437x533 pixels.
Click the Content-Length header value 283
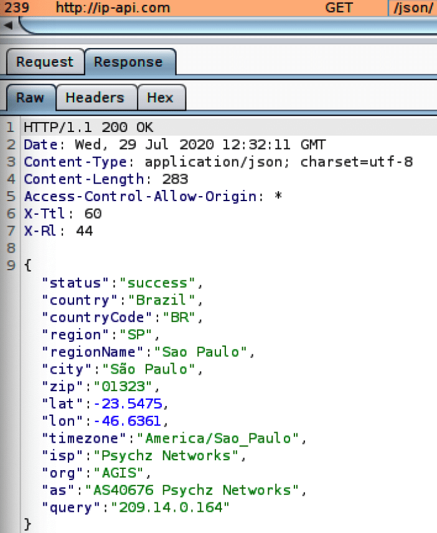point(175,179)
